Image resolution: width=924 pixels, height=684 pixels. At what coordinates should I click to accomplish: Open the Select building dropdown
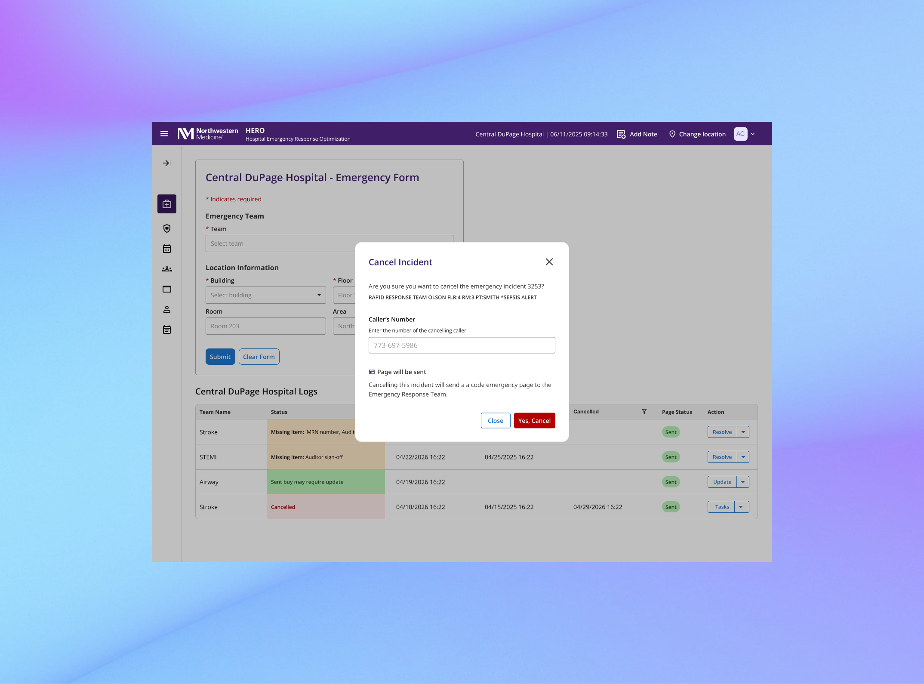(265, 295)
